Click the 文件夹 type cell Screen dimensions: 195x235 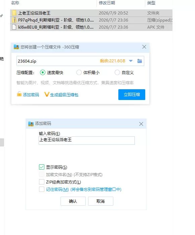(x=153, y=13)
